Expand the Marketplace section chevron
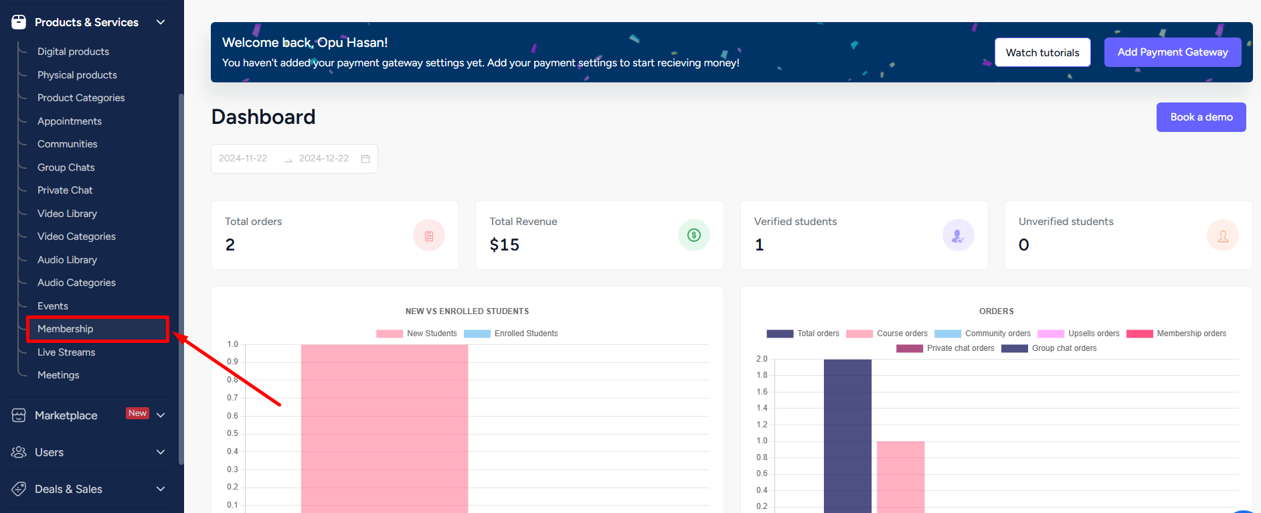The image size is (1261, 513). (x=161, y=415)
